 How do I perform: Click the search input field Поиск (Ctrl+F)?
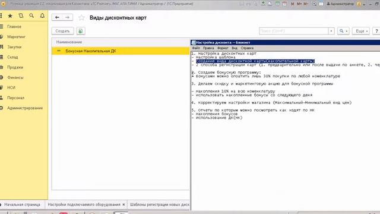pos(293,31)
